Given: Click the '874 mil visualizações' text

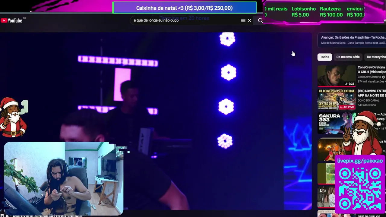Looking at the screenshot, I should click(371, 81).
